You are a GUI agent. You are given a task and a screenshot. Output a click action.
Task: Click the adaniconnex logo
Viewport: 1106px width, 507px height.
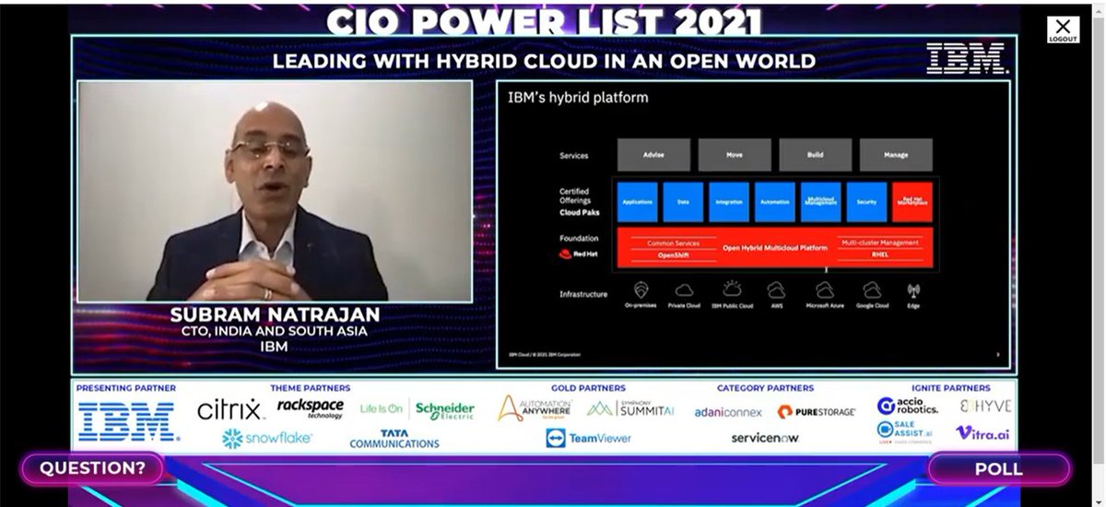coord(728,412)
